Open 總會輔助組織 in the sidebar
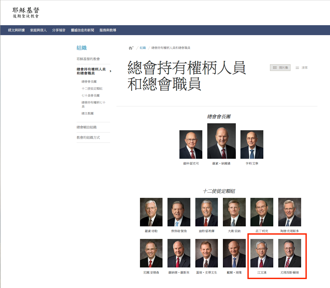 87,127
